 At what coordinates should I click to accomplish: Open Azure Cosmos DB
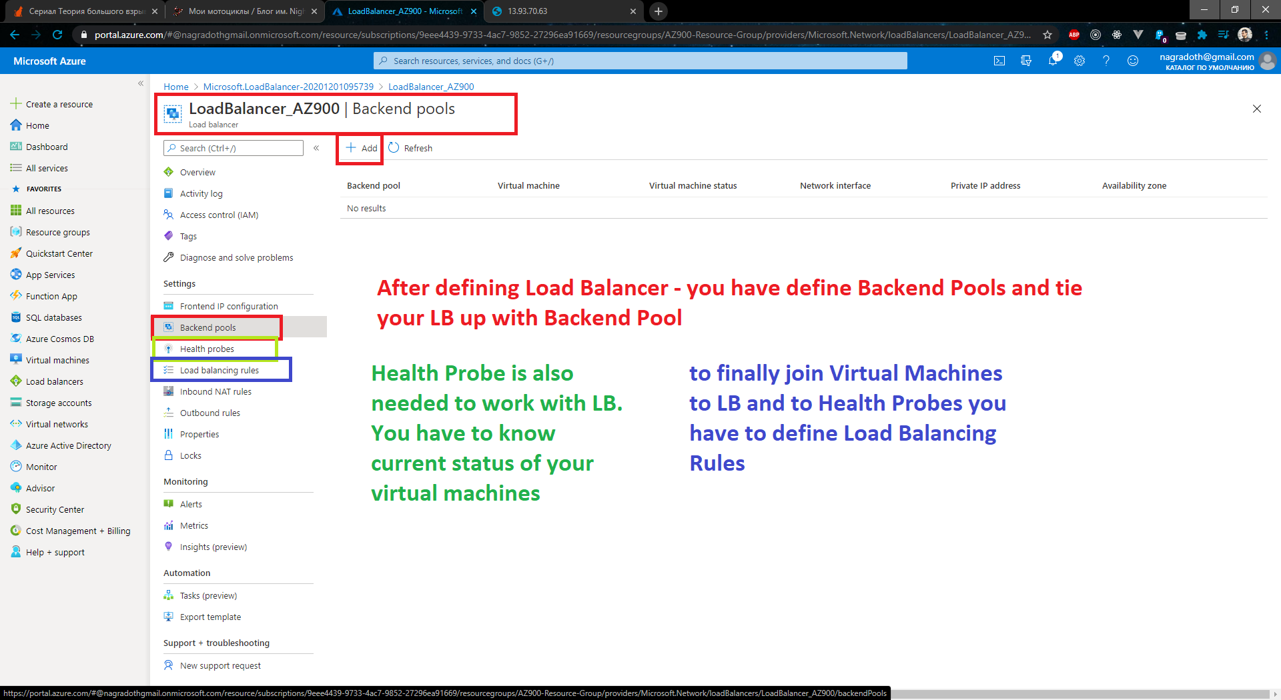click(52, 339)
